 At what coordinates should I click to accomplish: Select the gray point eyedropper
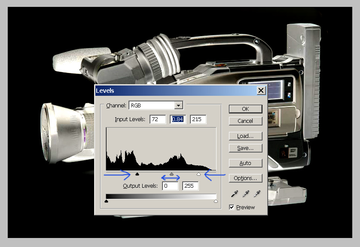(x=246, y=194)
